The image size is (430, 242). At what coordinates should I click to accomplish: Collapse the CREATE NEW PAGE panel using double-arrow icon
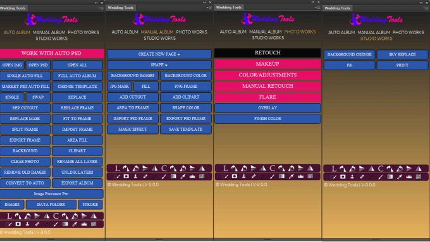point(204,2)
